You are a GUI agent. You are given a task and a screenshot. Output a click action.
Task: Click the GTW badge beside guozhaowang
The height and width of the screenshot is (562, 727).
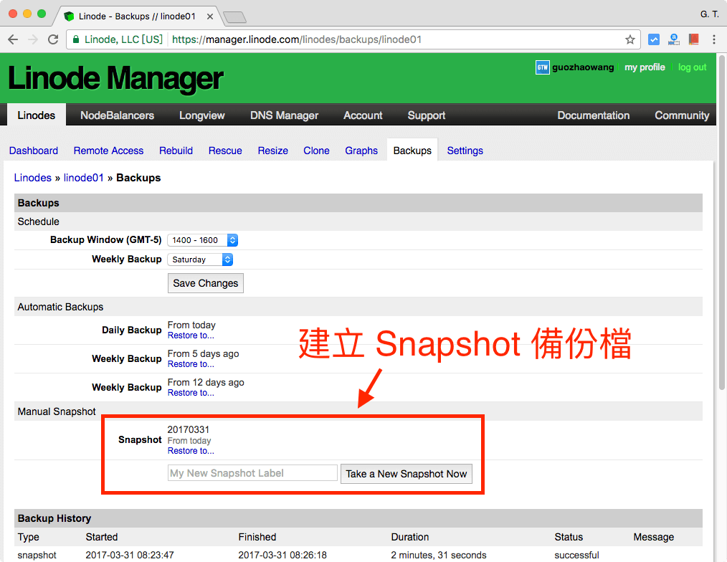pos(543,67)
